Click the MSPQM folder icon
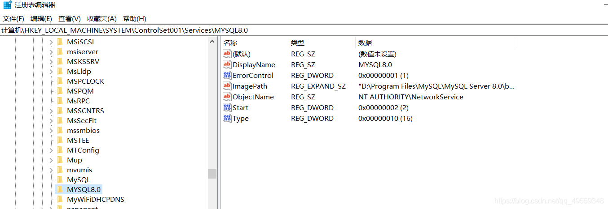The width and height of the screenshot is (608, 209). click(60, 91)
